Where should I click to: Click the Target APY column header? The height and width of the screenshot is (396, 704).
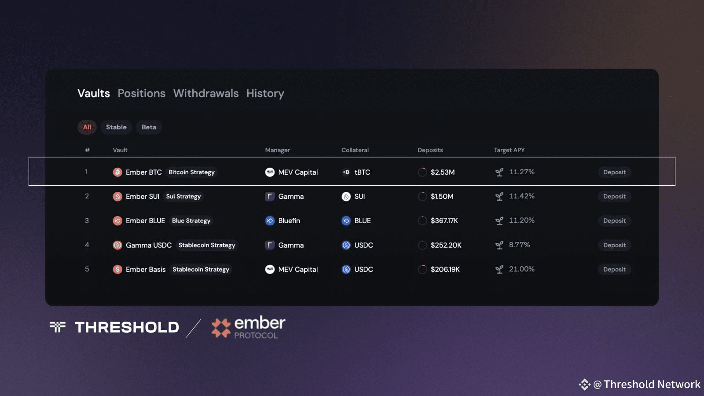click(509, 150)
